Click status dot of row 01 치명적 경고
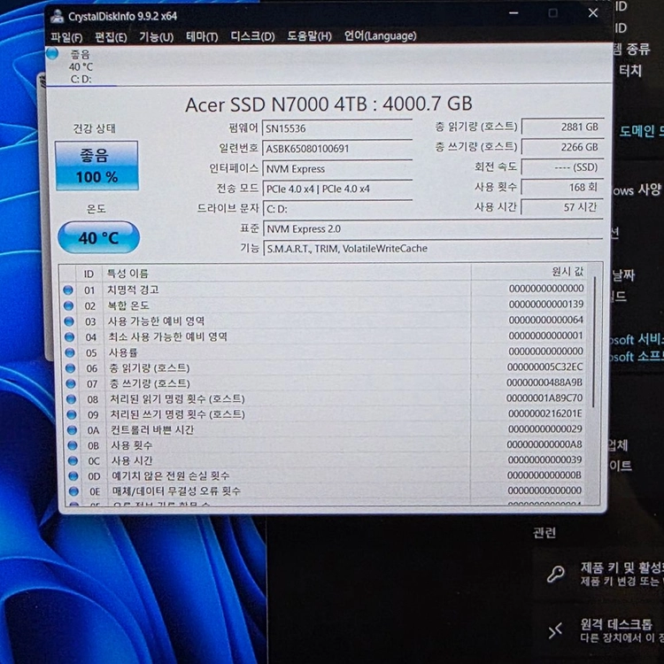This screenshot has height=664, width=664. pyautogui.click(x=68, y=290)
